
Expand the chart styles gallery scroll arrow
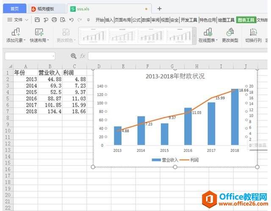194,36
